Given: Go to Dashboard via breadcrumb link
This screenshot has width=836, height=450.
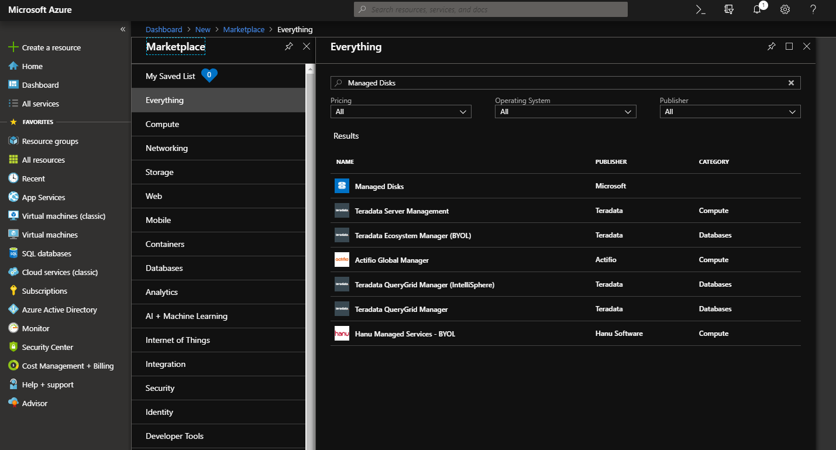Looking at the screenshot, I should click(164, 29).
